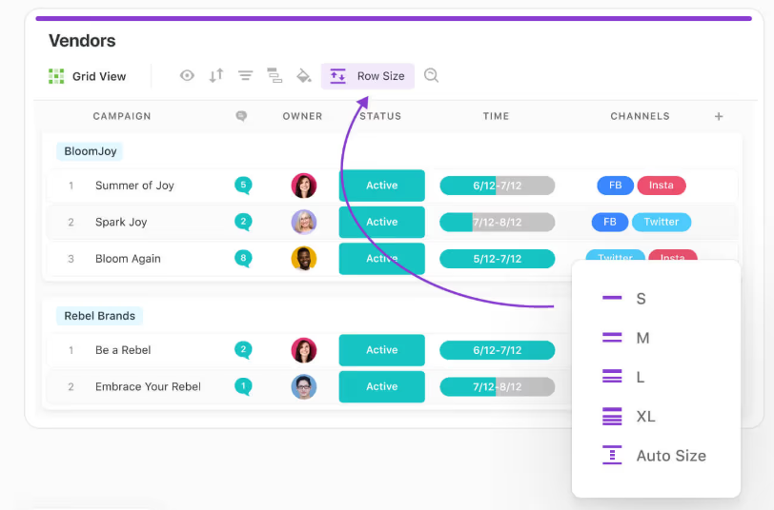Open Spark Joy campaign
Screen dimensions: 774x510
pos(121,223)
